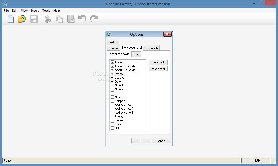
Task: Tick the Address Line 1 checkbox
Action: point(112,105)
